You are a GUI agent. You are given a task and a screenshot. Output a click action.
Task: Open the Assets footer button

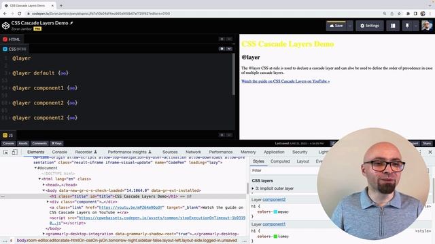(x=23, y=143)
